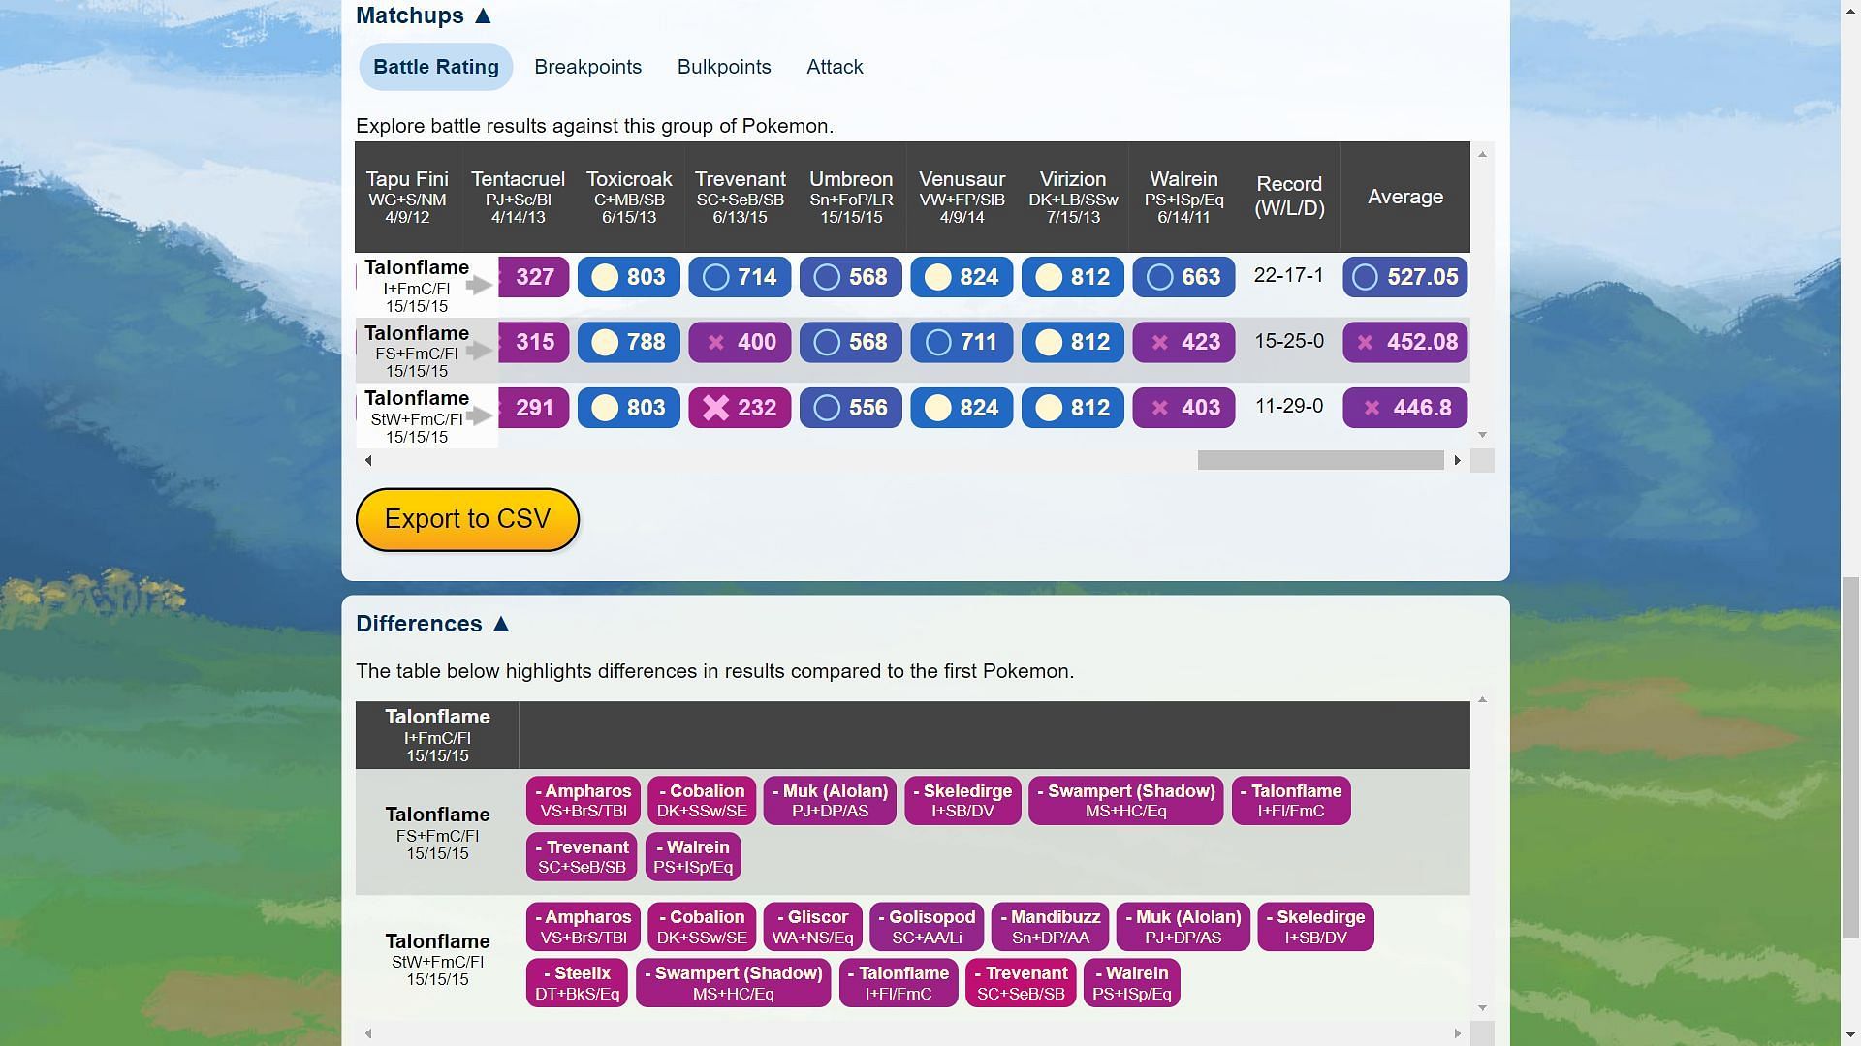The height and width of the screenshot is (1046, 1861).
Task: Select the Battle Rating tab
Action: pyautogui.click(x=436, y=67)
